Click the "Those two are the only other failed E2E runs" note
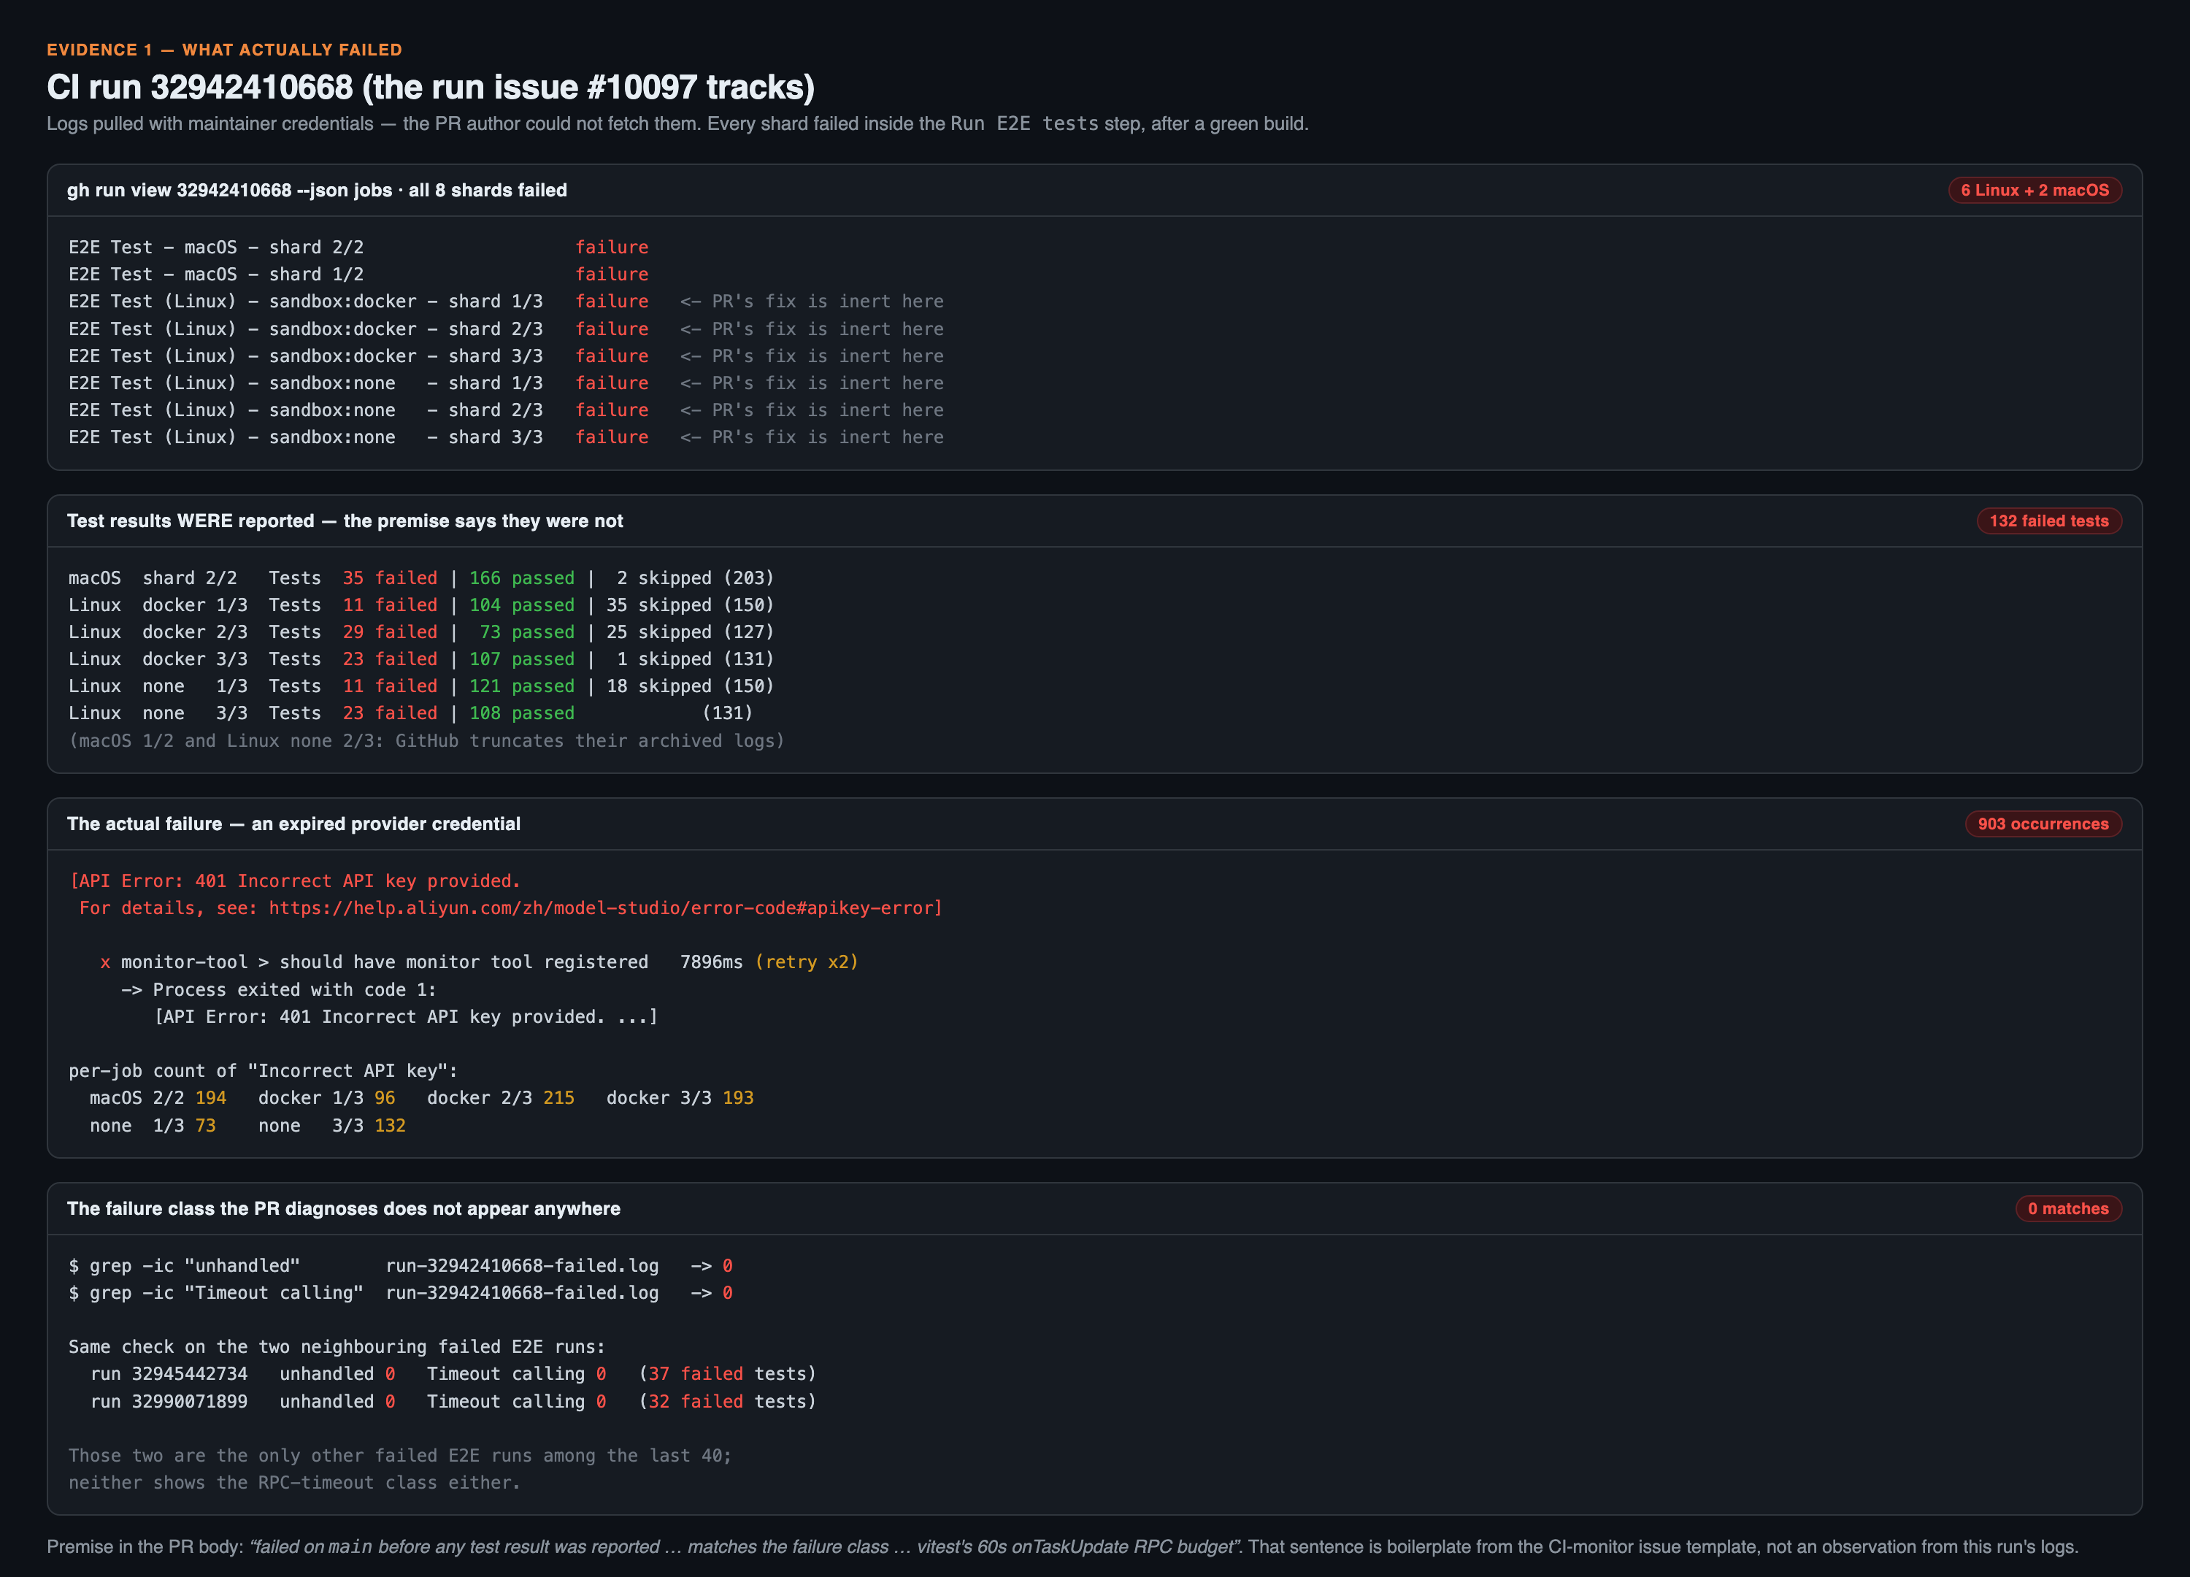2190x1577 pixels. [400, 1455]
